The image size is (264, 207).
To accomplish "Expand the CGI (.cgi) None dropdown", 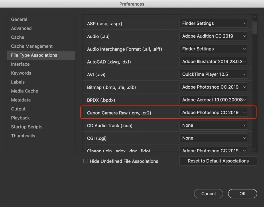I will point(214,138).
